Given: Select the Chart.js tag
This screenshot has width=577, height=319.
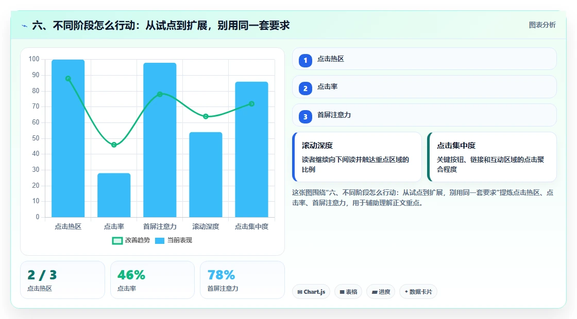Looking at the screenshot, I should [311, 292].
